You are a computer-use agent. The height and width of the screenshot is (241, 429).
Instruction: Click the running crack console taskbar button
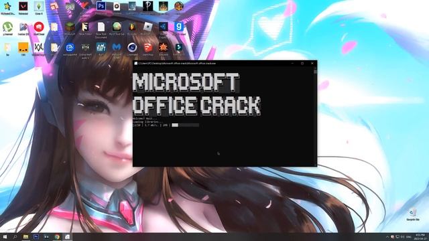pos(67,236)
